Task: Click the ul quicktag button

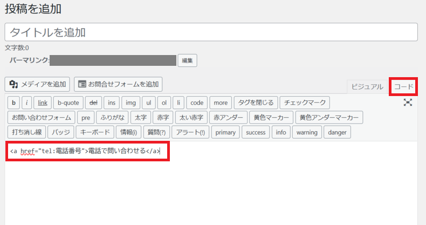Action: 149,103
